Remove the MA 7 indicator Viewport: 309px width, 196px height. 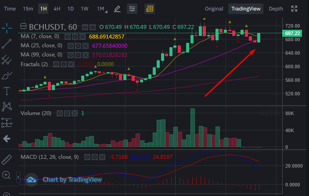[83, 36]
